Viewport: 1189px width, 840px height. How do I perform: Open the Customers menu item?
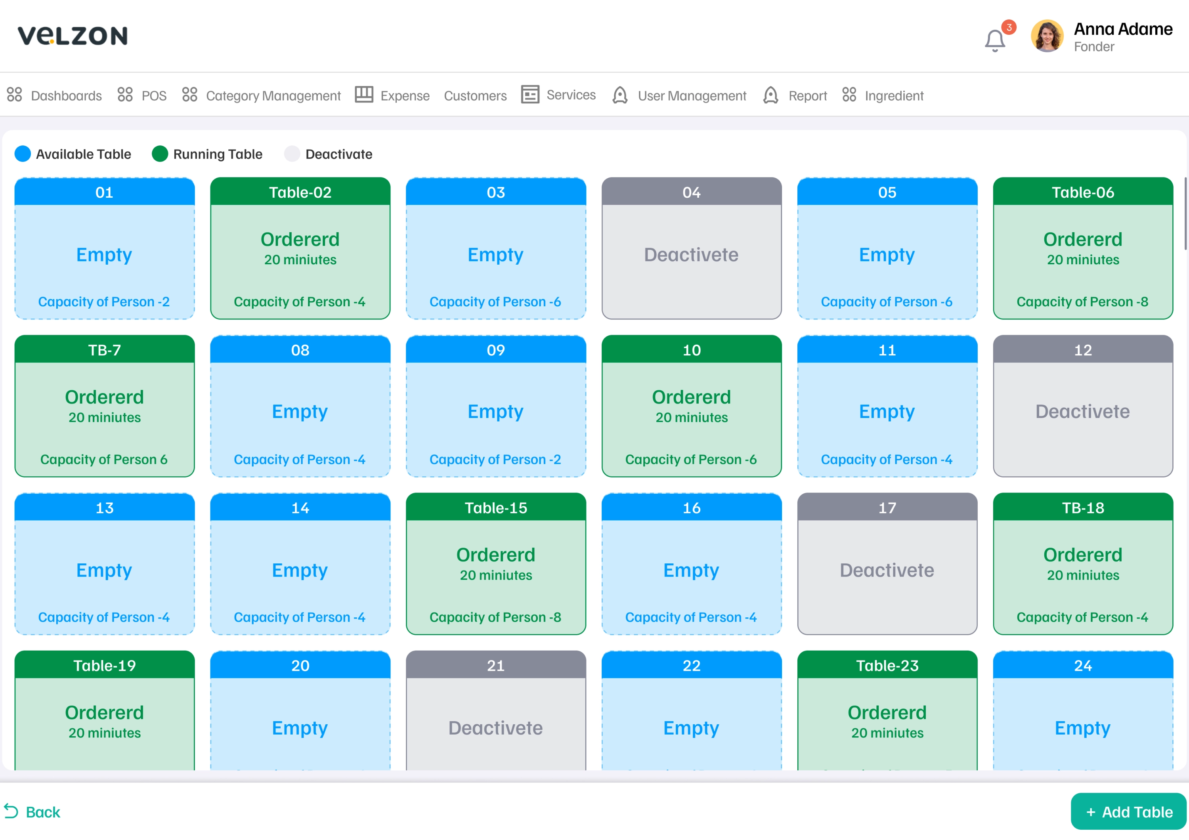pyautogui.click(x=475, y=96)
